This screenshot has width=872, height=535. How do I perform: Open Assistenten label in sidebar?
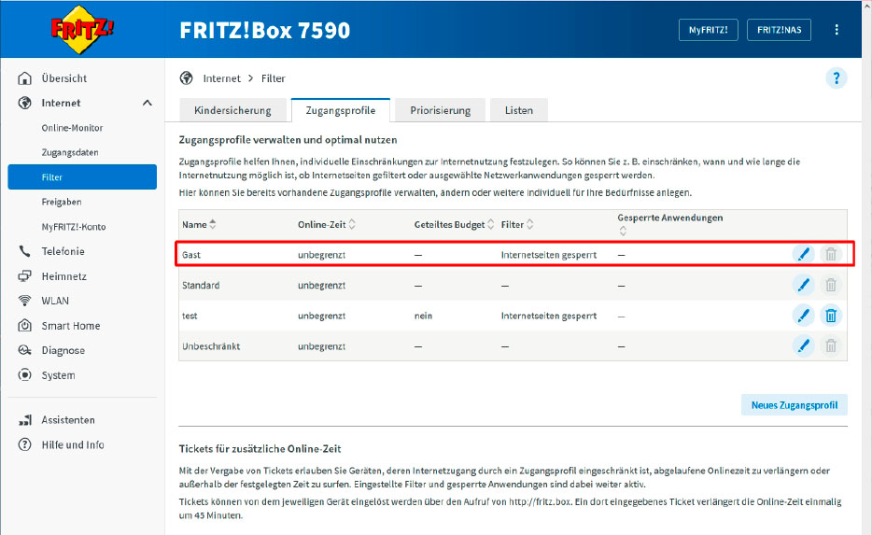(x=68, y=420)
